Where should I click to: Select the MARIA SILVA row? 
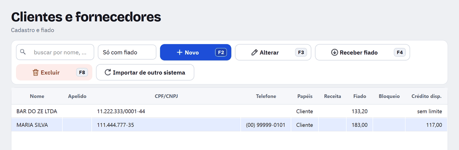coord(229,125)
